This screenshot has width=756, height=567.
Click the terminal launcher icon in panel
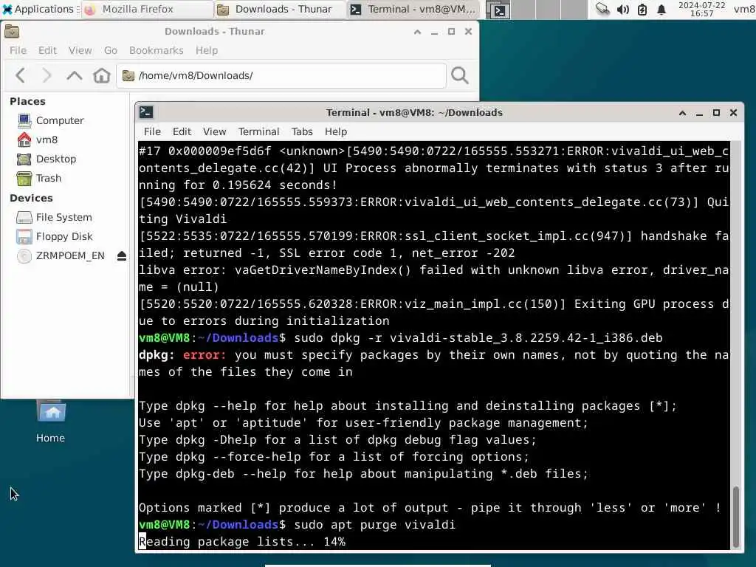(x=498, y=10)
